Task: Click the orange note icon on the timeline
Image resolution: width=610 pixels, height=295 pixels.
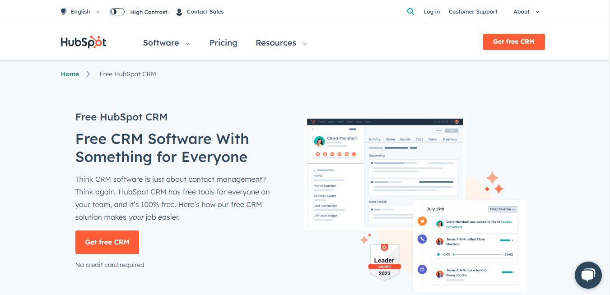Action: [422, 221]
